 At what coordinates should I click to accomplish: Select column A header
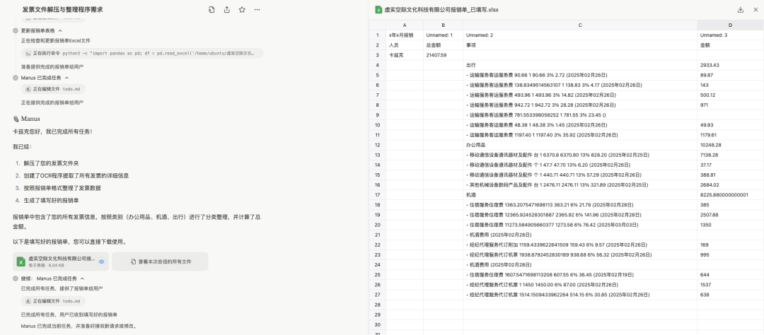[405, 25]
